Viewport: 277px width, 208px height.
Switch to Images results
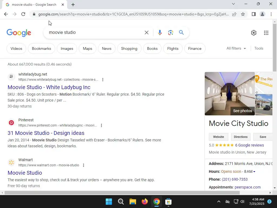[x=67, y=48]
